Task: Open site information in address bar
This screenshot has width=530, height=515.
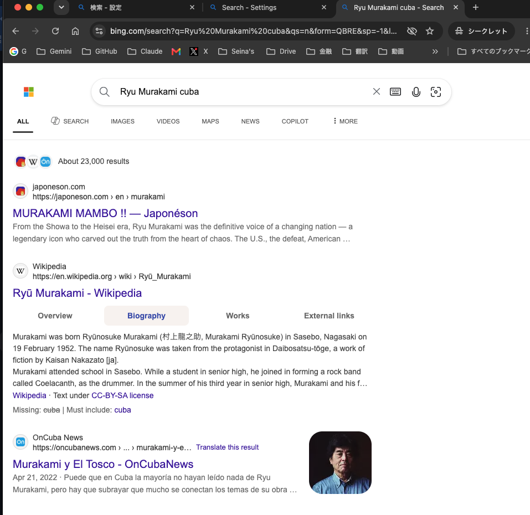Action: (99, 31)
